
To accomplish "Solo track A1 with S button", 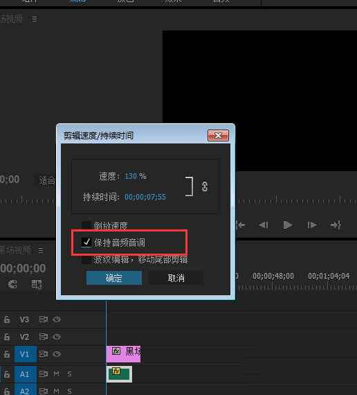I will tap(69, 374).
